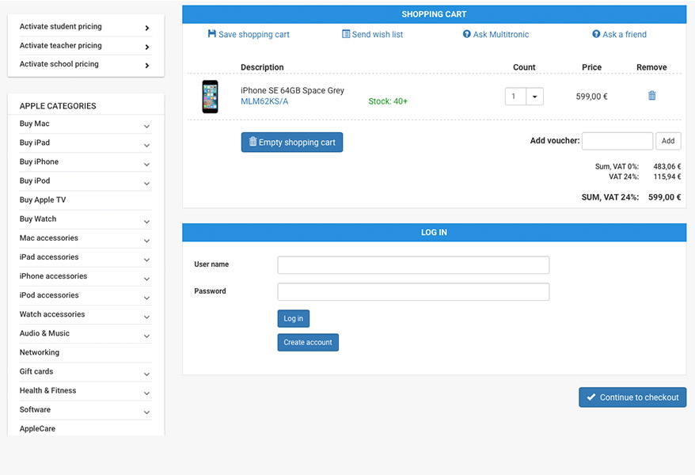Click the list icon beside Send wish list
The width and height of the screenshot is (695, 475).
(x=346, y=34)
